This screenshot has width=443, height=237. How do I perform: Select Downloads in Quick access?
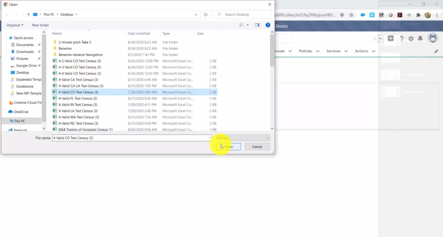click(25, 51)
